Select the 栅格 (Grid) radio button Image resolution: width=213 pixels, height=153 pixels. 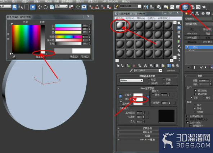204,98
